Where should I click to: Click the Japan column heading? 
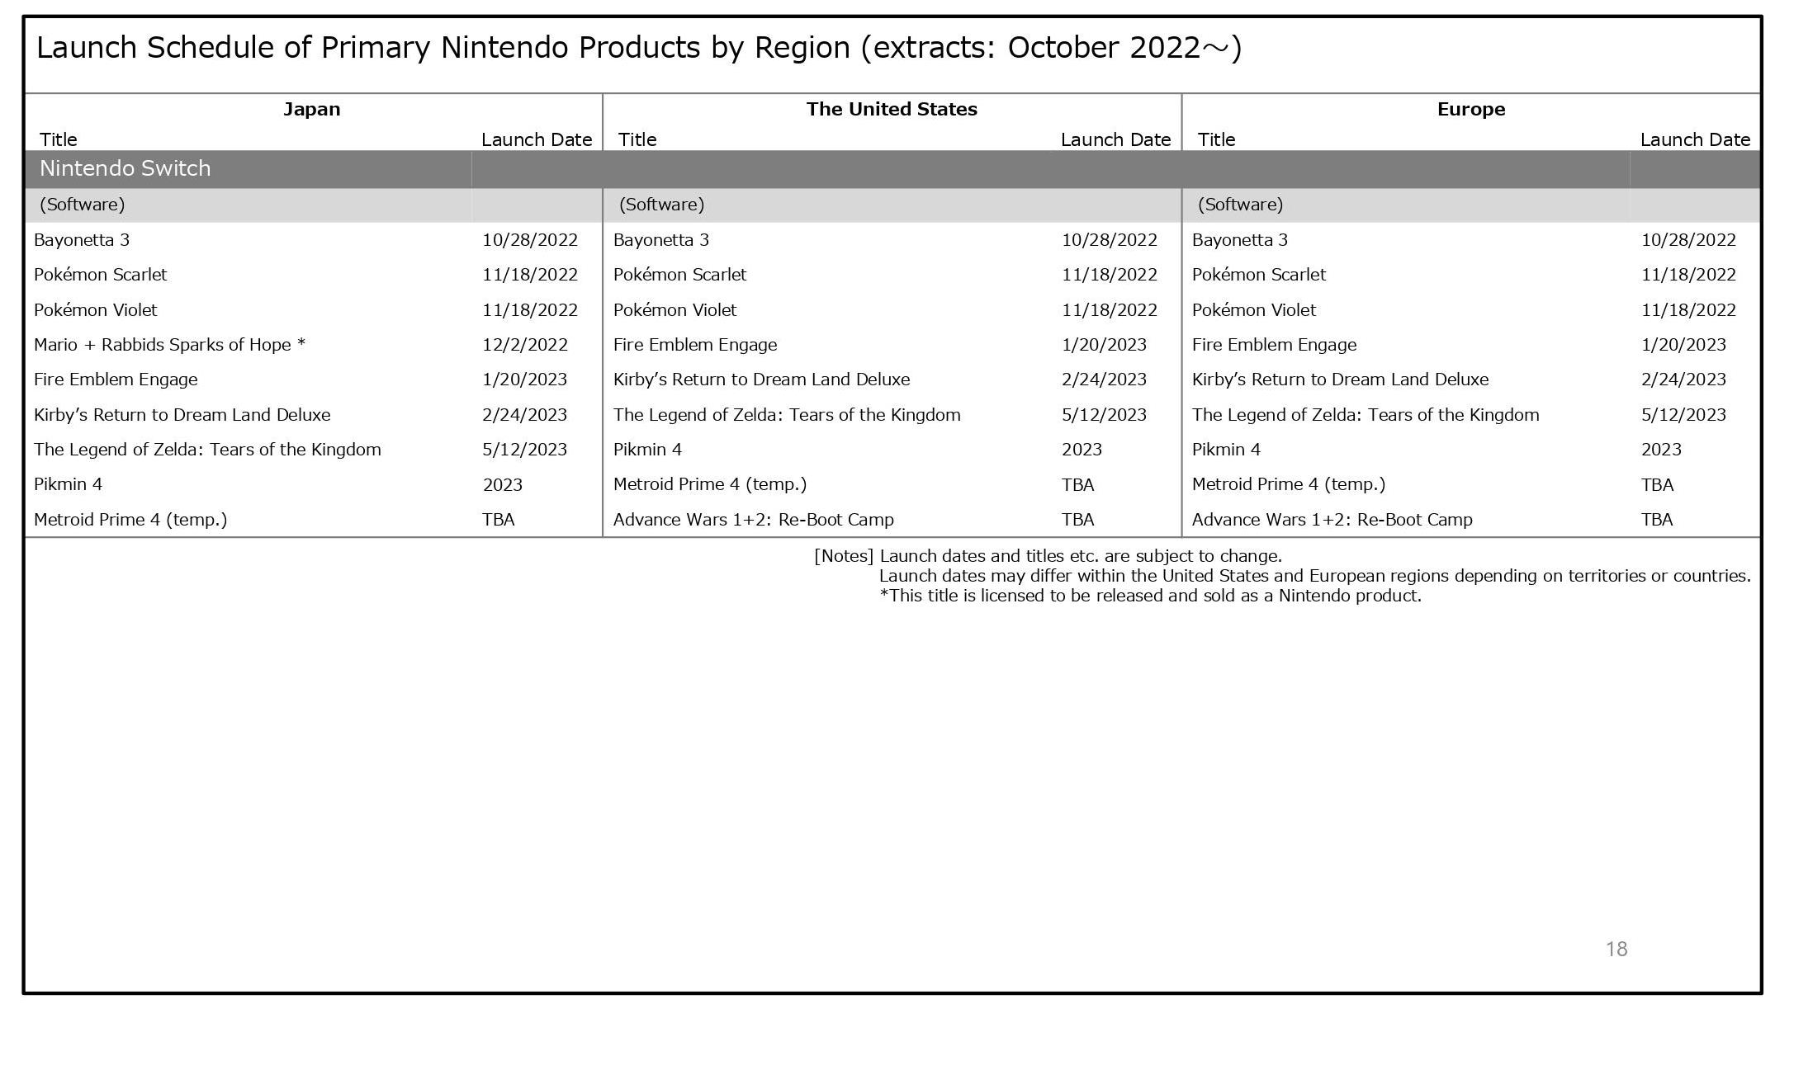pyautogui.click(x=311, y=110)
